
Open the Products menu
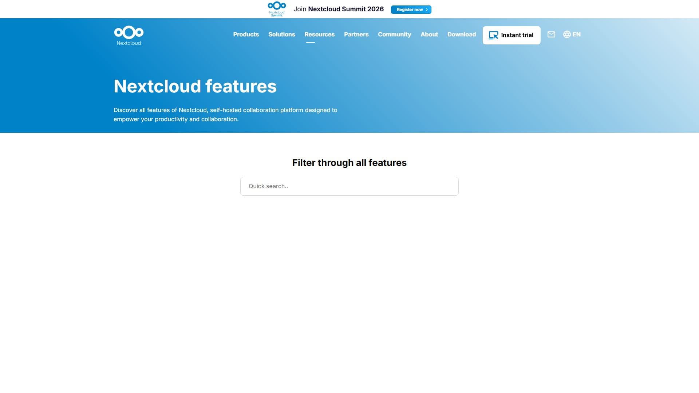246,35
